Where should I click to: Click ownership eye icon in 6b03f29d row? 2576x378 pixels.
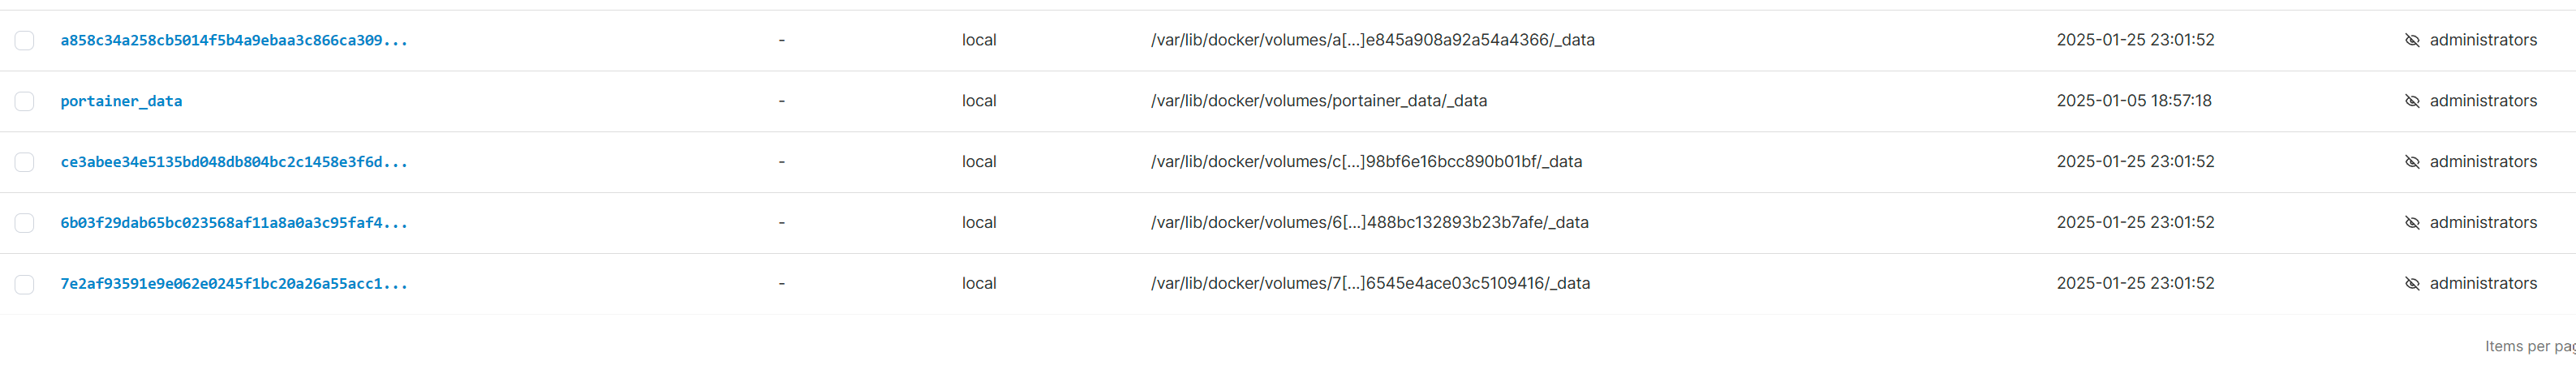tap(2412, 223)
